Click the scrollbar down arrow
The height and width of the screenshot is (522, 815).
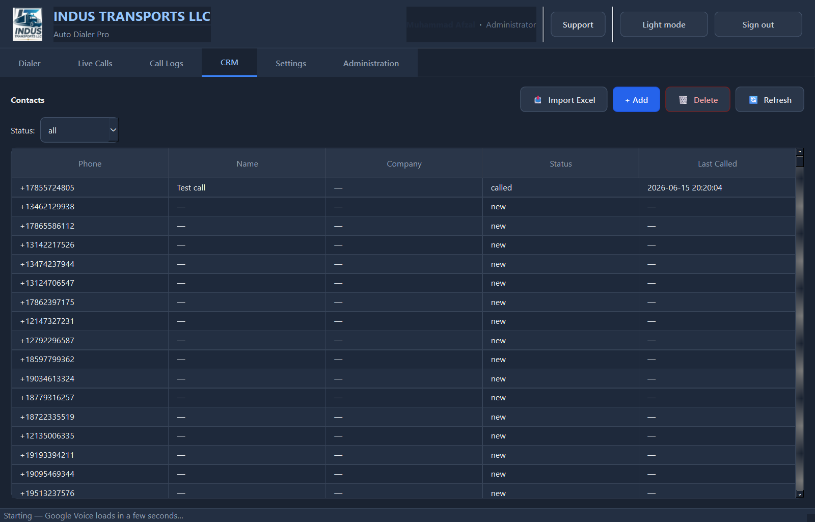[800, 494]
